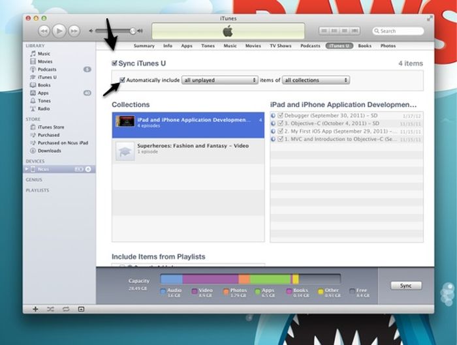Select the fourth view mode button (Cover Flow)

coord(355,31)
